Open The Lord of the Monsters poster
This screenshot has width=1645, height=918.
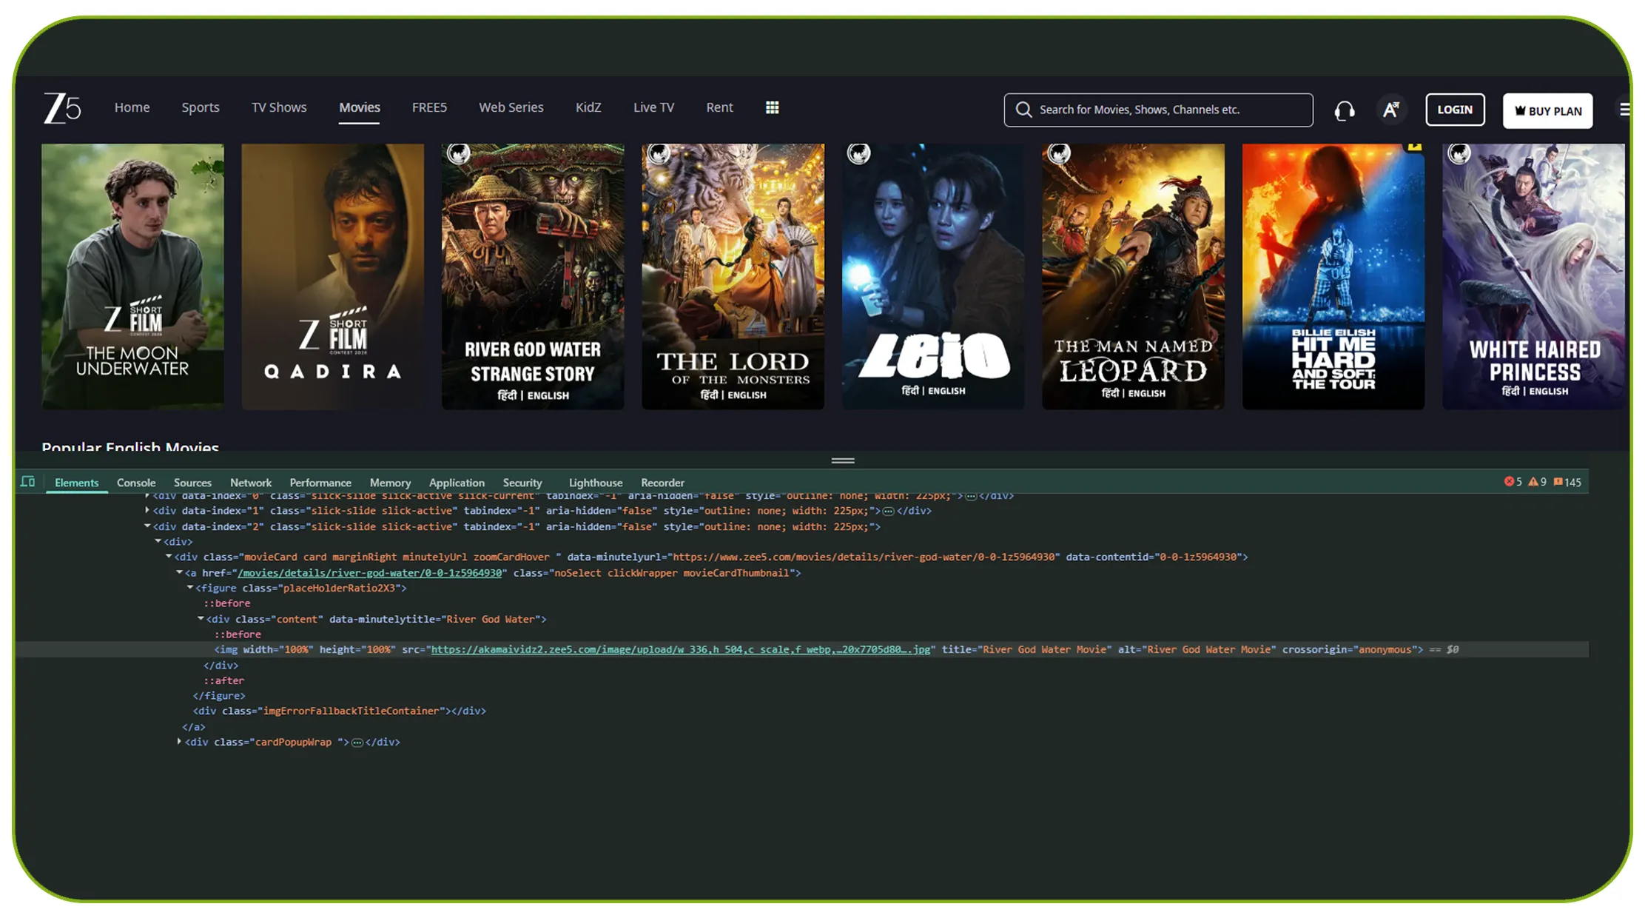733,276
